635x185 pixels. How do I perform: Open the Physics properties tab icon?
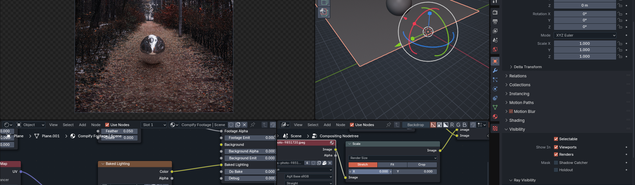495,89
